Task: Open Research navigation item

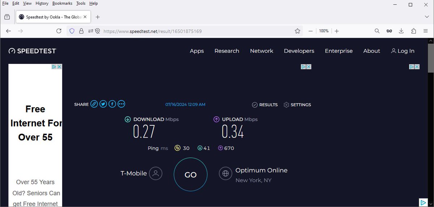Action: [227, 51]
